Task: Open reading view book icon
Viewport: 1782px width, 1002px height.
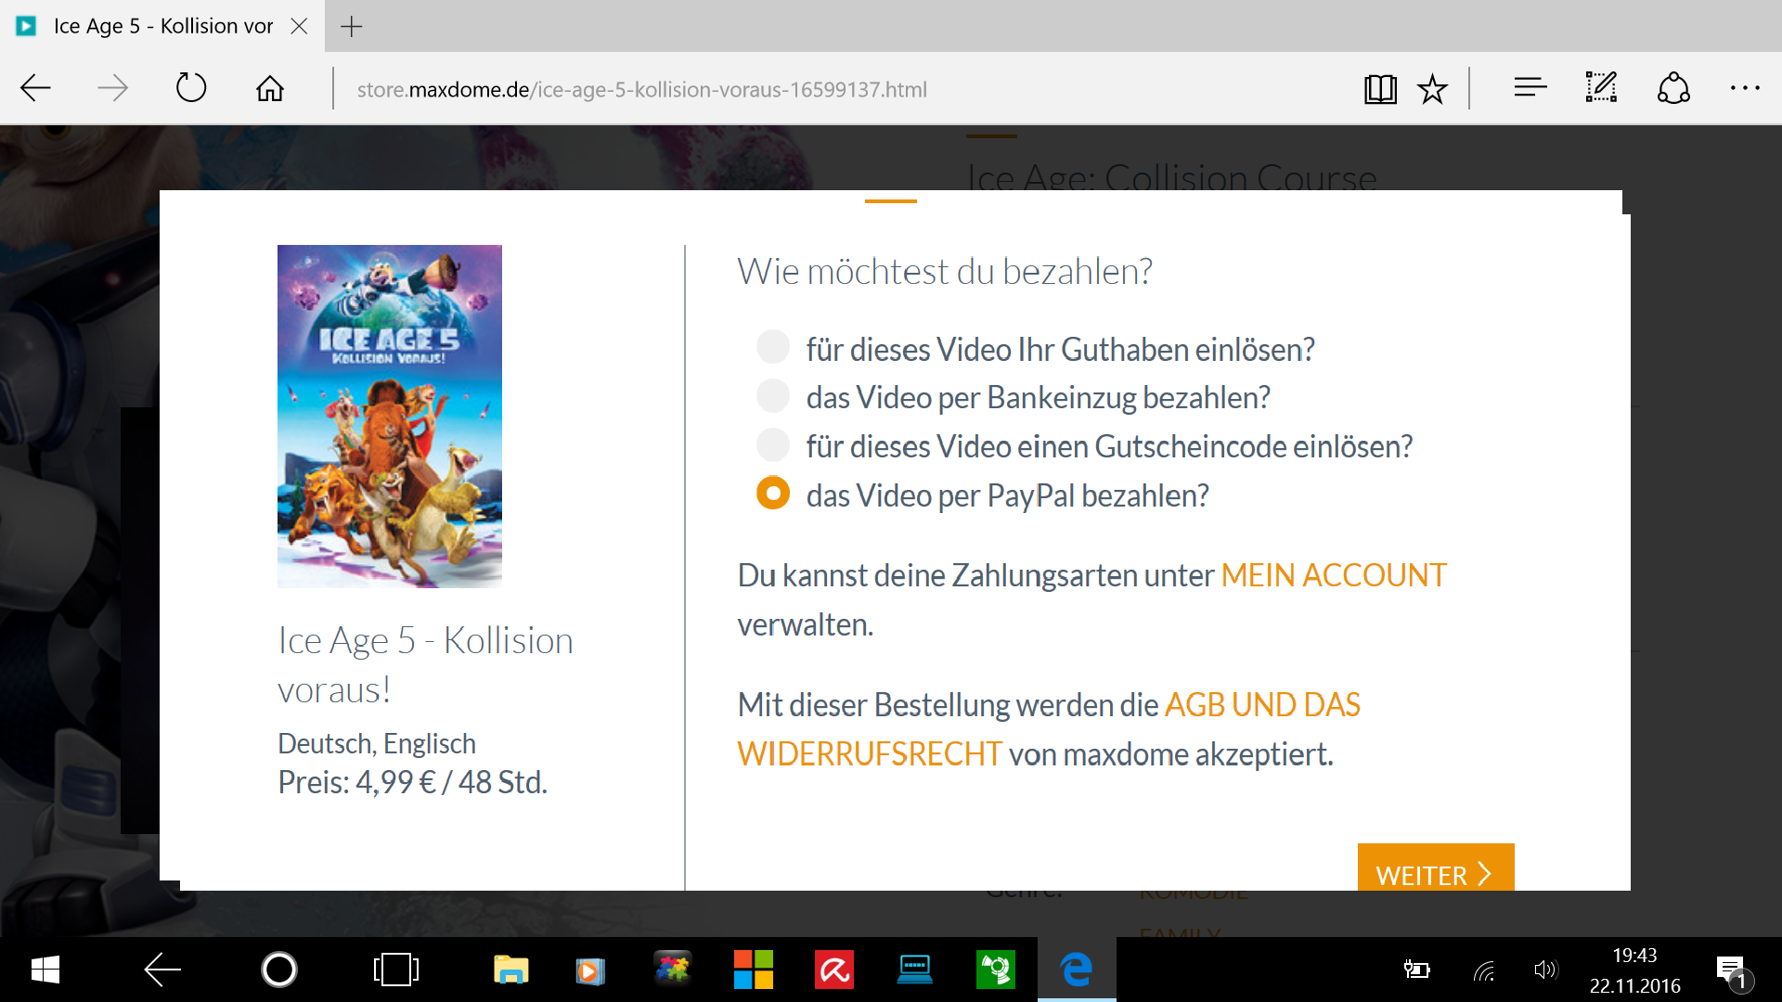Action: (x=1380, y=89)
